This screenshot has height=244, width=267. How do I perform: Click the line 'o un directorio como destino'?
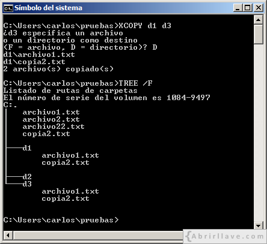tap(70, 40)
